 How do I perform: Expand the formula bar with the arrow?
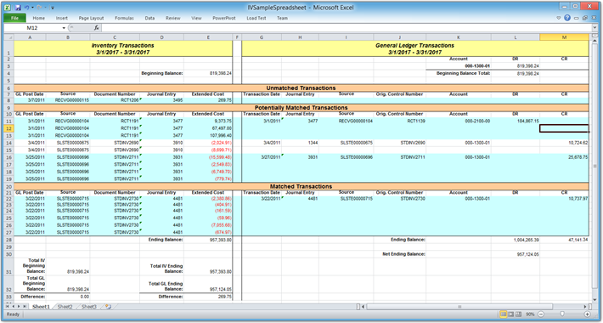pyautogui.click(x=595, y=28)
